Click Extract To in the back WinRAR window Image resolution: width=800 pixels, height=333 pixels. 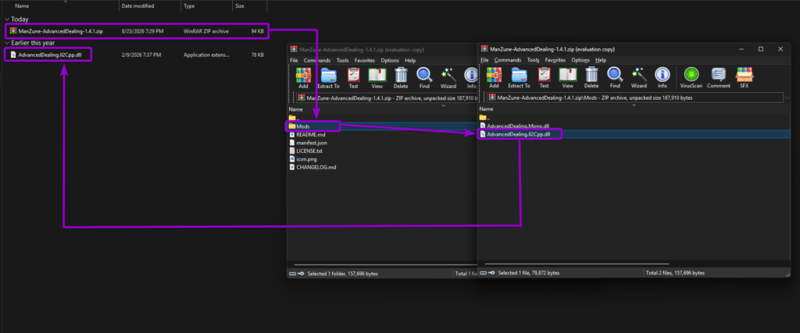coord(329,75)
